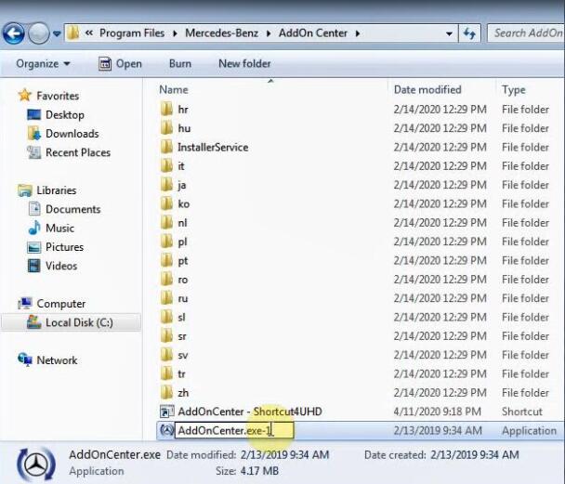Click Open in the toolbar
Viewport: 565px width, 484px height.
click(120, 64)
